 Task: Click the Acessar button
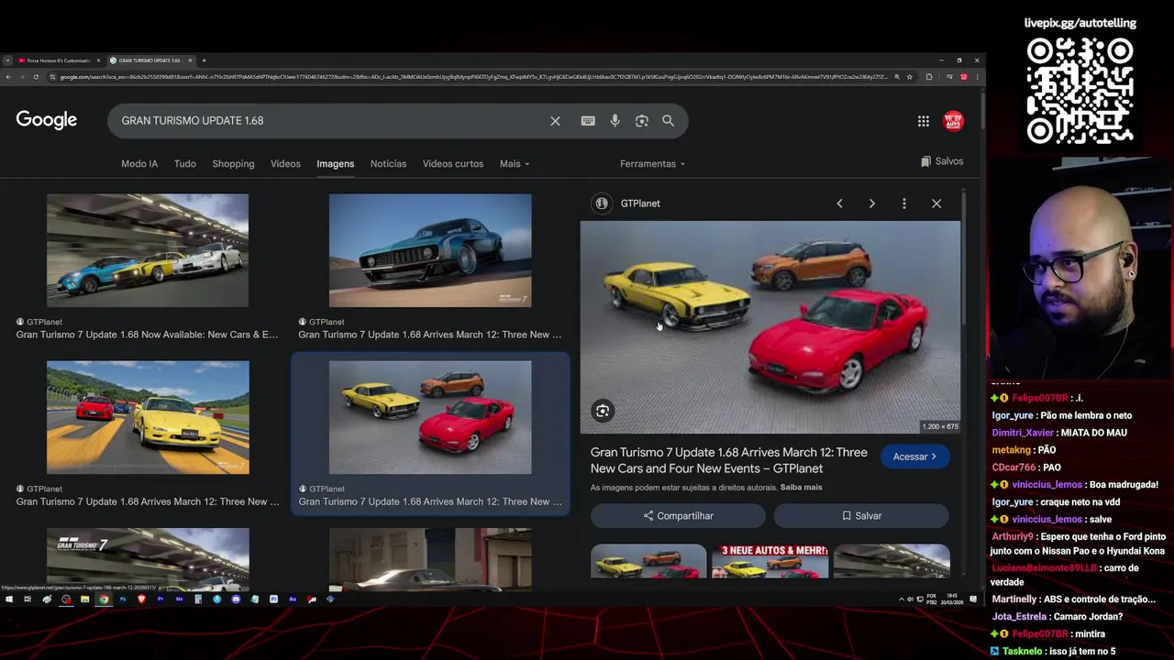(914, 456)
